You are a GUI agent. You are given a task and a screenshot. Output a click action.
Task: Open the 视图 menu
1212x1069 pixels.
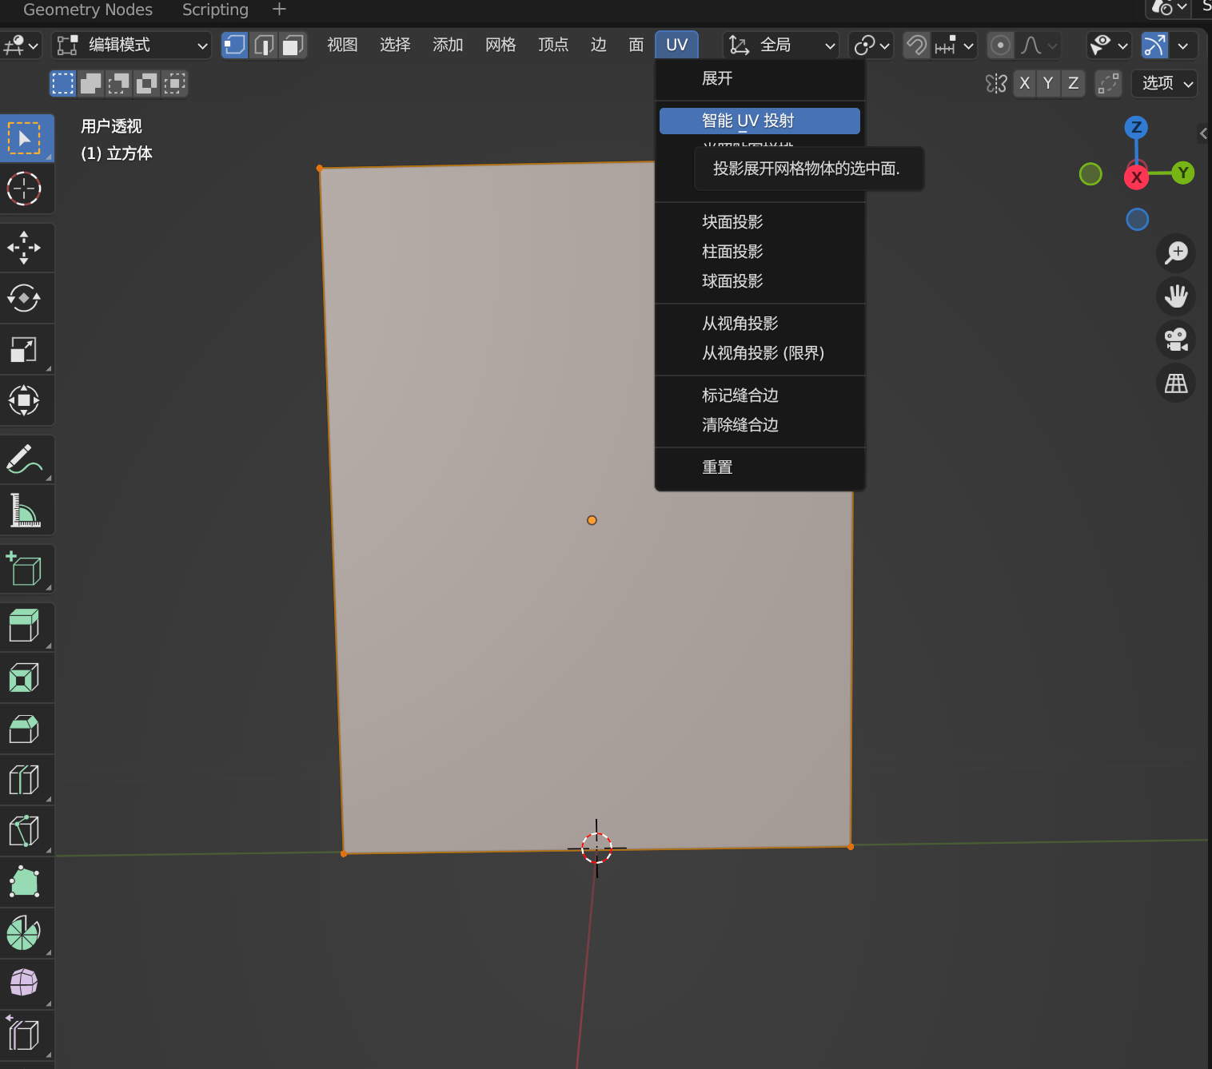(x=342, y=45)
